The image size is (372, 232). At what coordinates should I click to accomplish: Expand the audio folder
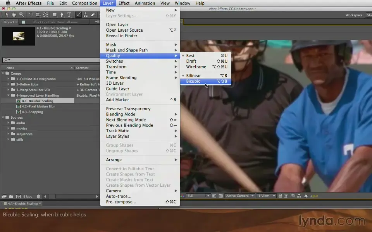9,123
